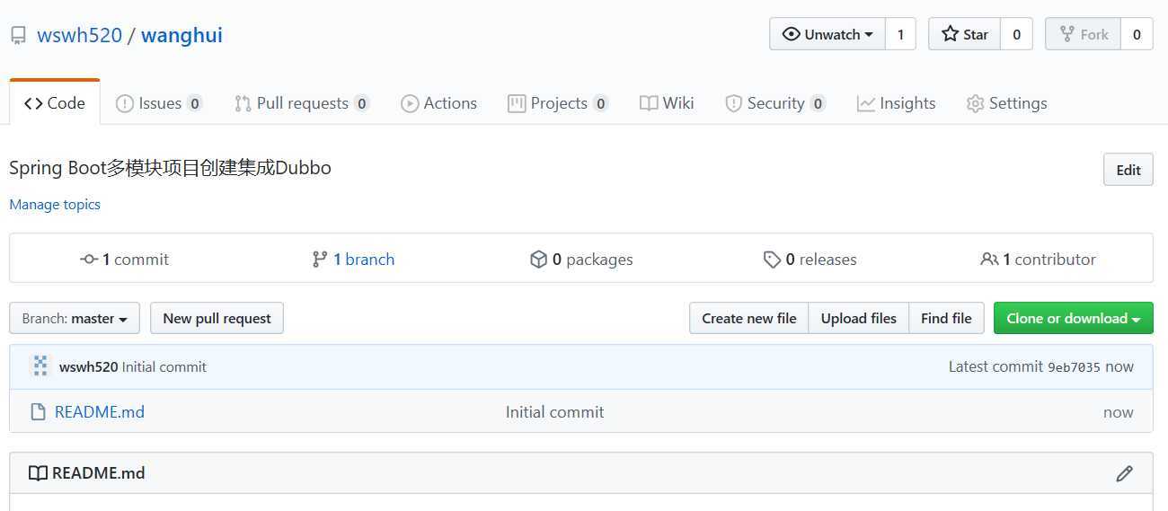Open repository Settings tab

(x=1006, y=103)
